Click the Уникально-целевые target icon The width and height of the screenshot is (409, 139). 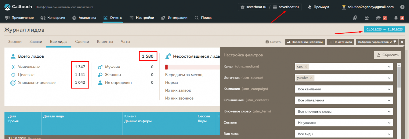click(x=13, y=82)
